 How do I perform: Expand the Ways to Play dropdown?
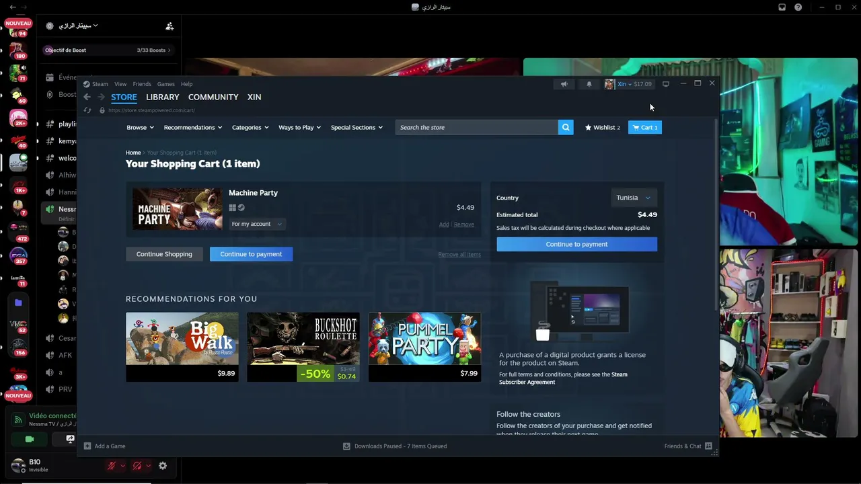click(x=299, y=127)
